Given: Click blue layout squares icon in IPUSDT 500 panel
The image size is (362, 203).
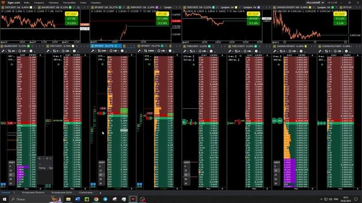Looking at the screenshot, I should [x=93, y=185].
